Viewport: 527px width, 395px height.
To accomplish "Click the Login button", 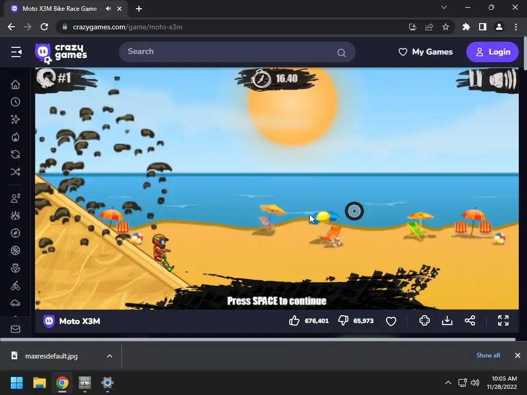I will [x=493, y=52].
